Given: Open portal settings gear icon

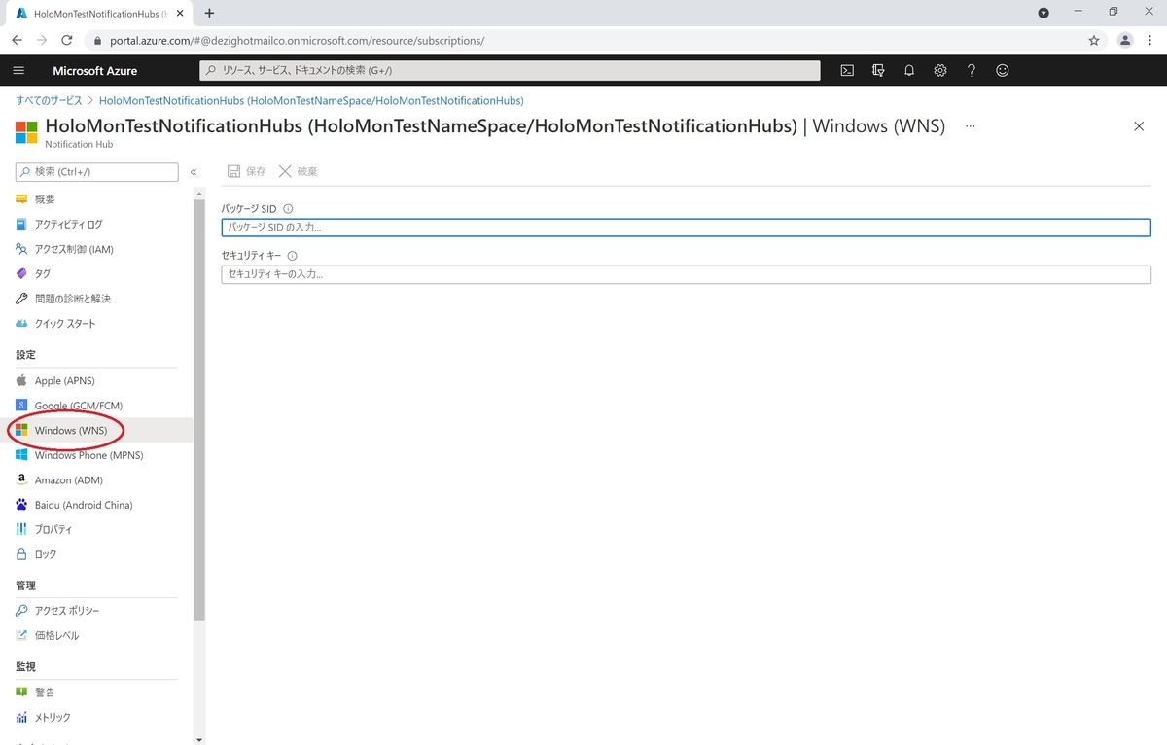Looking at the screenshot, I should pyautogui.click(x=940, y=70).
